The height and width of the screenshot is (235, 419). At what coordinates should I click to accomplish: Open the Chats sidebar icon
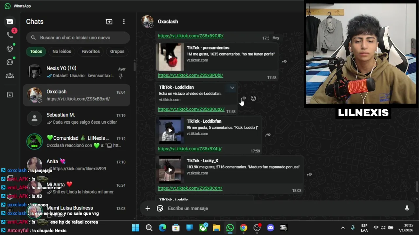[10, 22]
